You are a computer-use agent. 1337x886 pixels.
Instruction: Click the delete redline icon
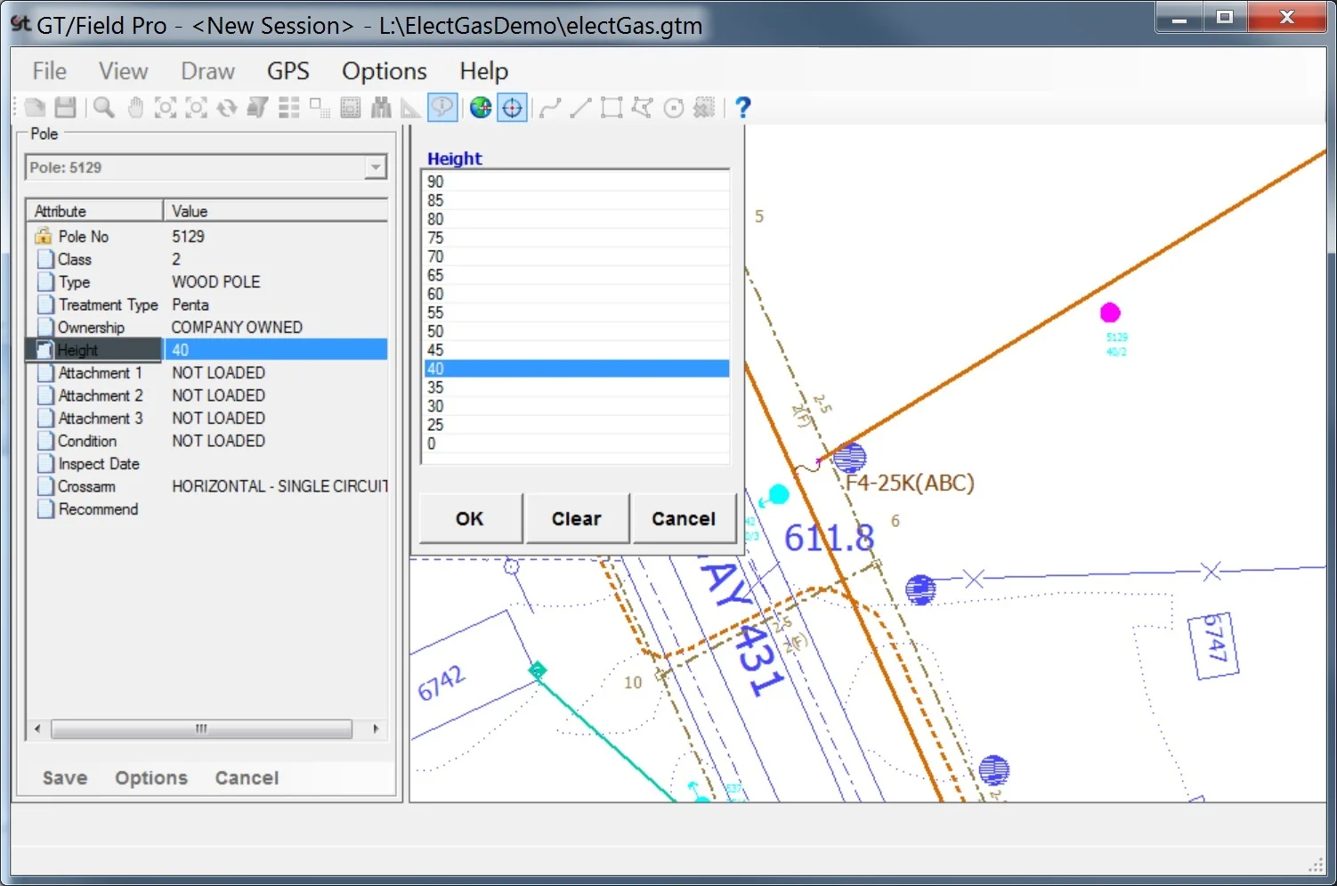(704, 108)
